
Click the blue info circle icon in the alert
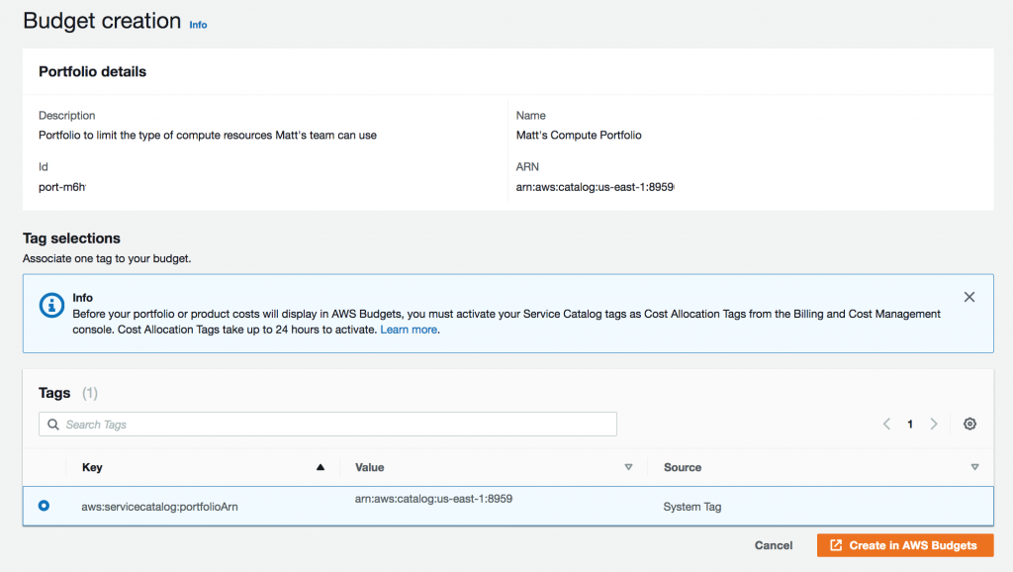[x=51, y=305]
